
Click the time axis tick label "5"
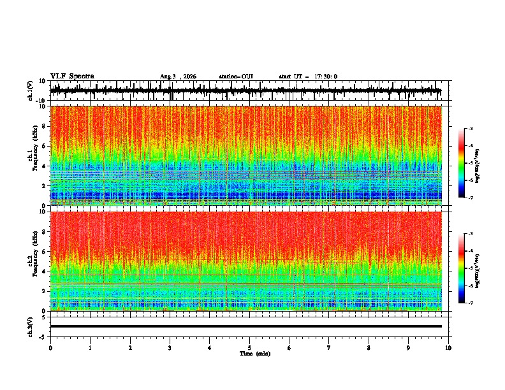249,348
